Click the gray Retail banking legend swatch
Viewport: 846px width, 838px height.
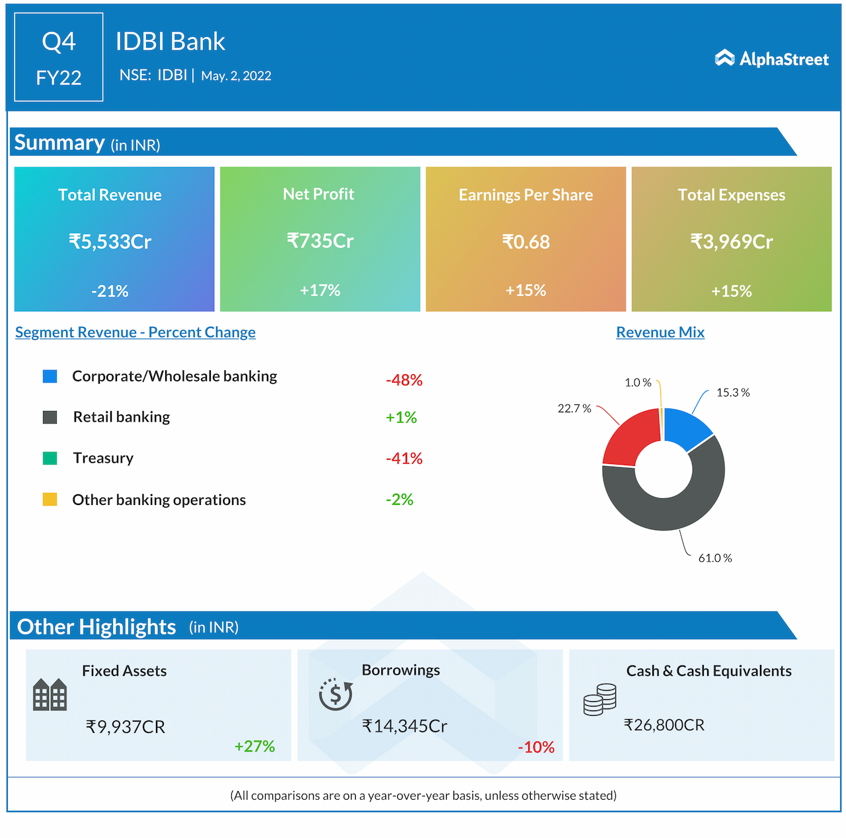(50, 417)
